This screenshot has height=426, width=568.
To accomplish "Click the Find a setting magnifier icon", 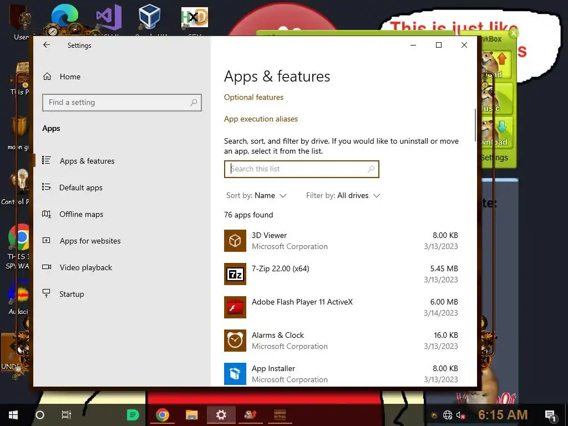I will coord(194,103).
